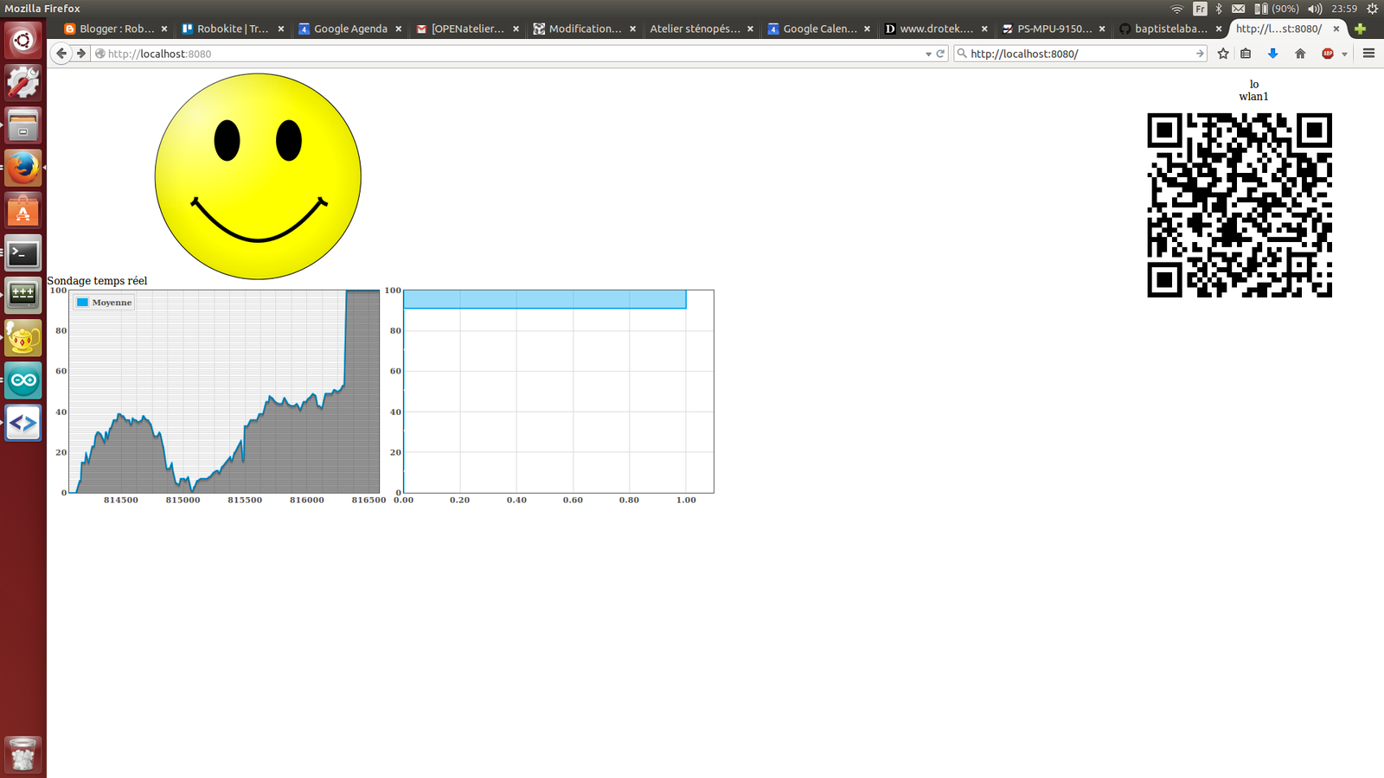Image resolution: width=1384 pixels, height=778 pixels.
Task: Open the bookmarks list icon
Action: (x=1246, y=54)
